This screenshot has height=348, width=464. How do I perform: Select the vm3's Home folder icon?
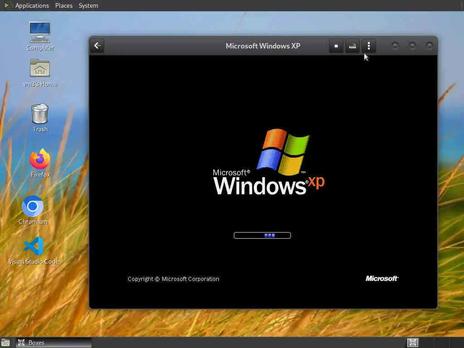[40, 73]
